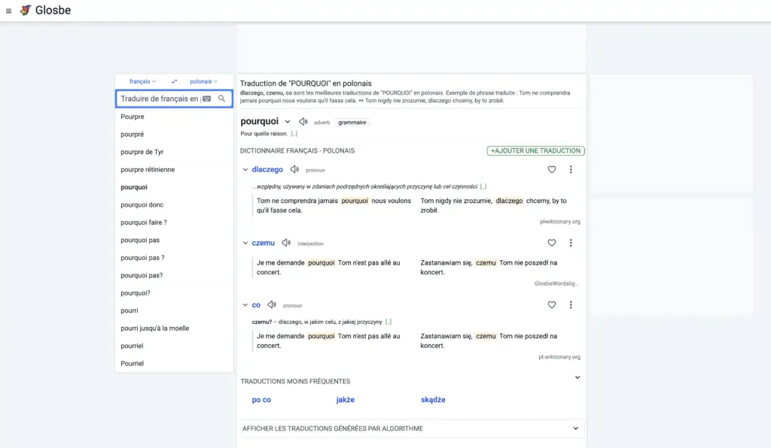Image resolution: width=771 pixels, height=448 pixels.
Task: Play audio pronunciation for dlaczego
Action: (x=294, y=170)
